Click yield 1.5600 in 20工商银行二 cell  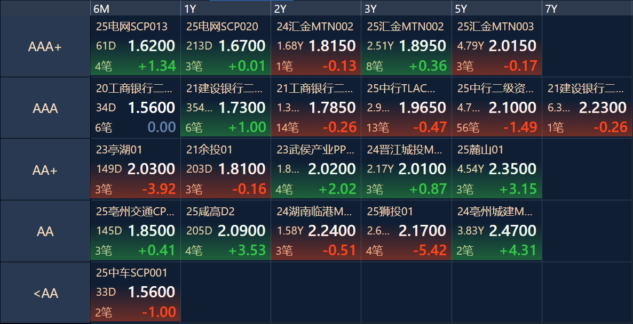[x=152, y=108]
